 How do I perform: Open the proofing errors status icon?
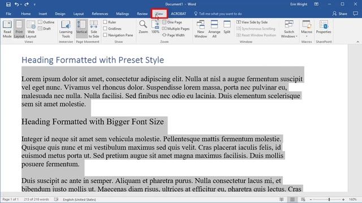[x=56, y=199]
